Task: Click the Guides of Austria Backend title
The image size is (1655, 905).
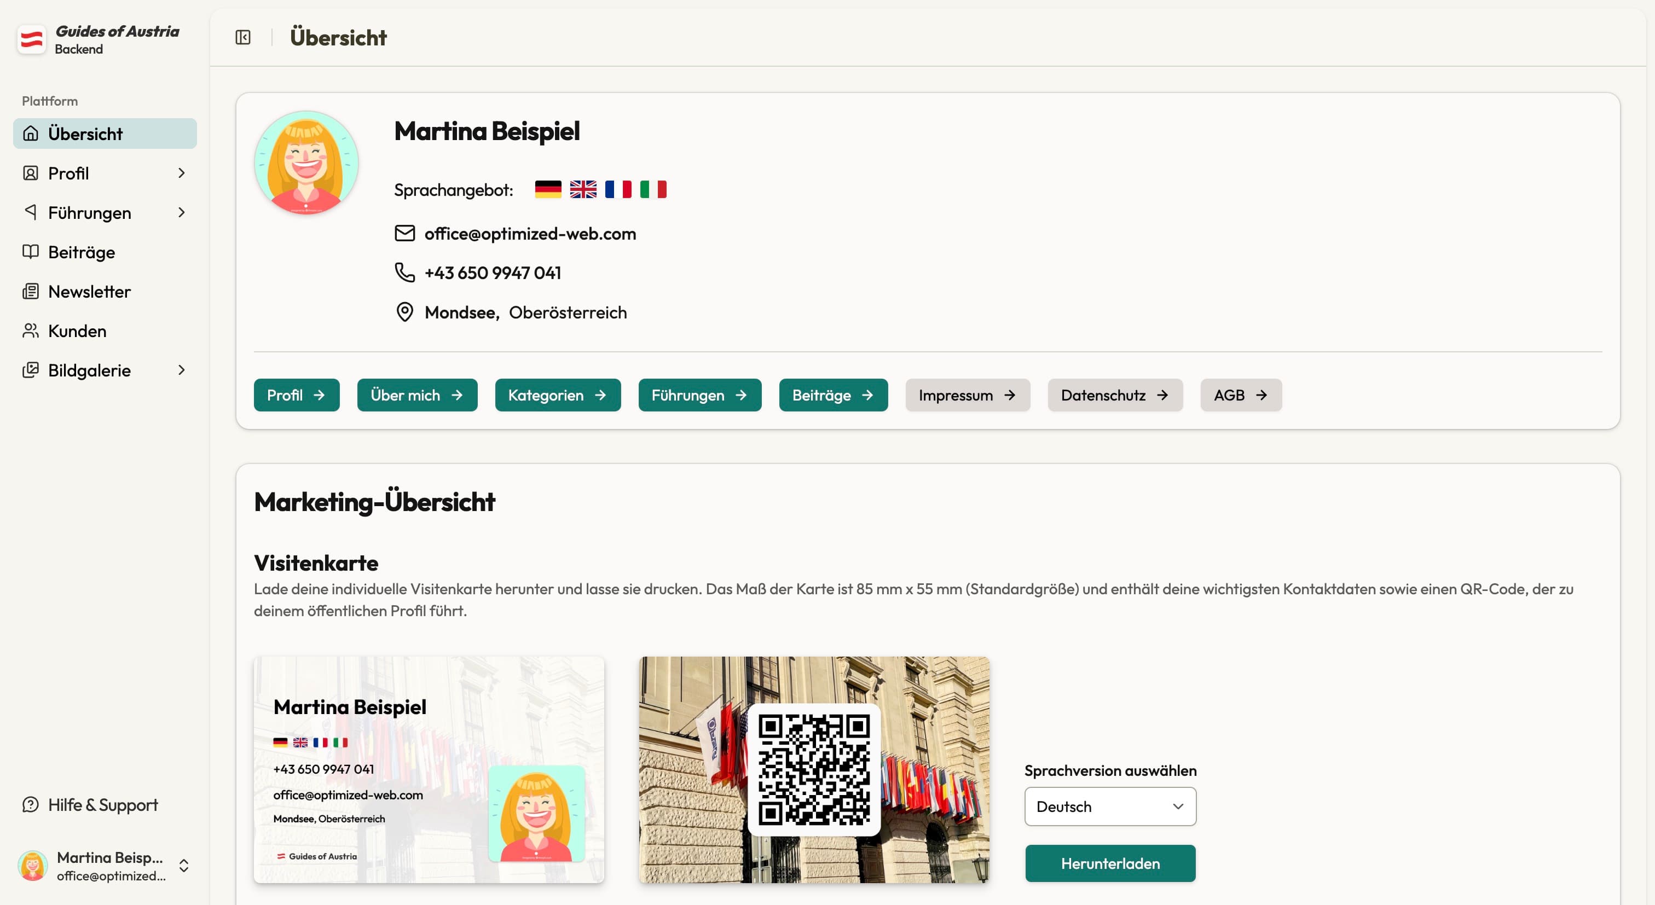Action: 117,39
